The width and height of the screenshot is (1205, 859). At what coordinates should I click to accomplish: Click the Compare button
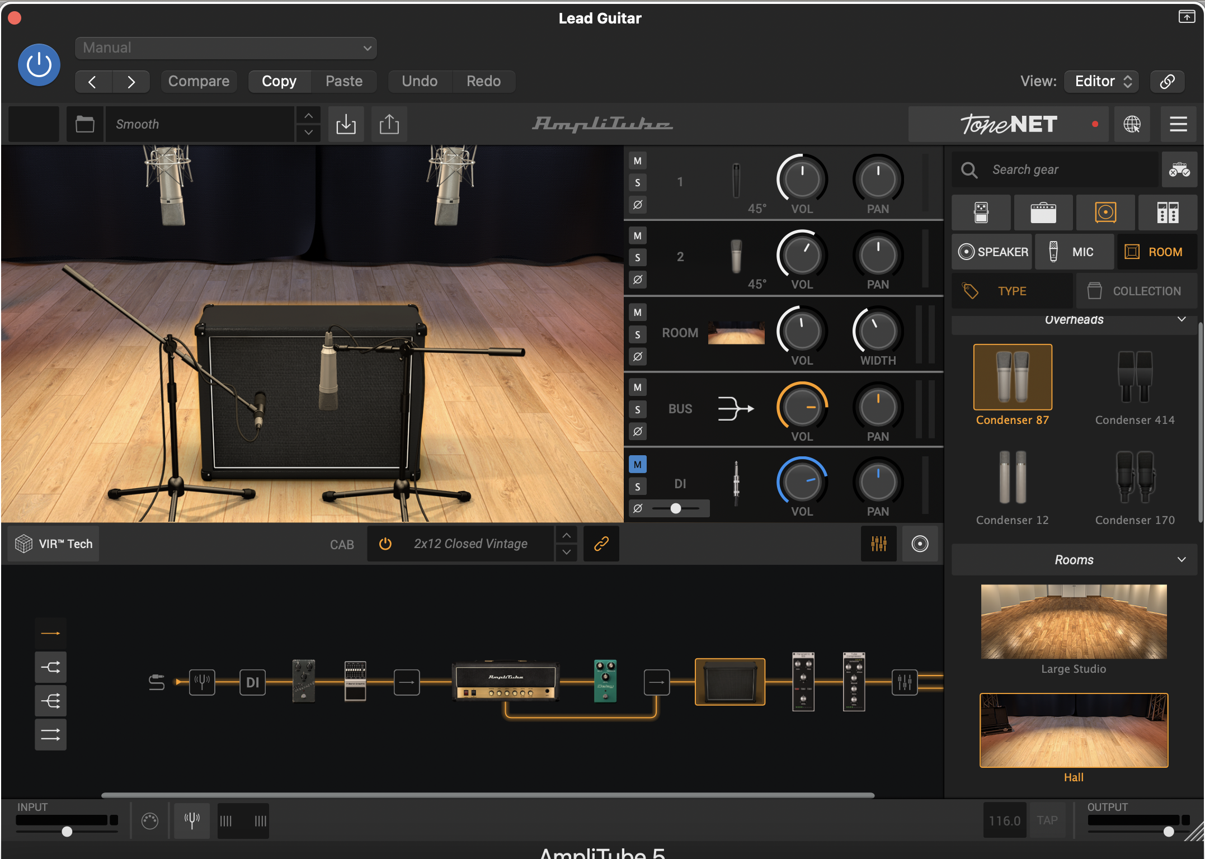199,82
